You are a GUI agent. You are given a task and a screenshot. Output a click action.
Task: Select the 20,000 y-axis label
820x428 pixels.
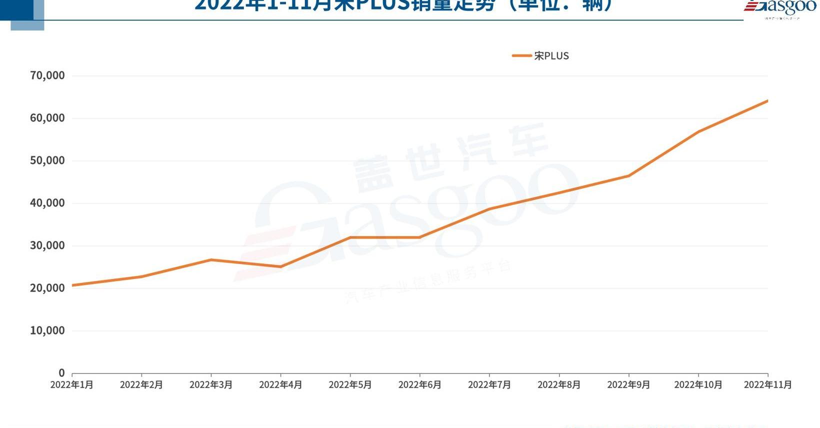pos(47,288)
